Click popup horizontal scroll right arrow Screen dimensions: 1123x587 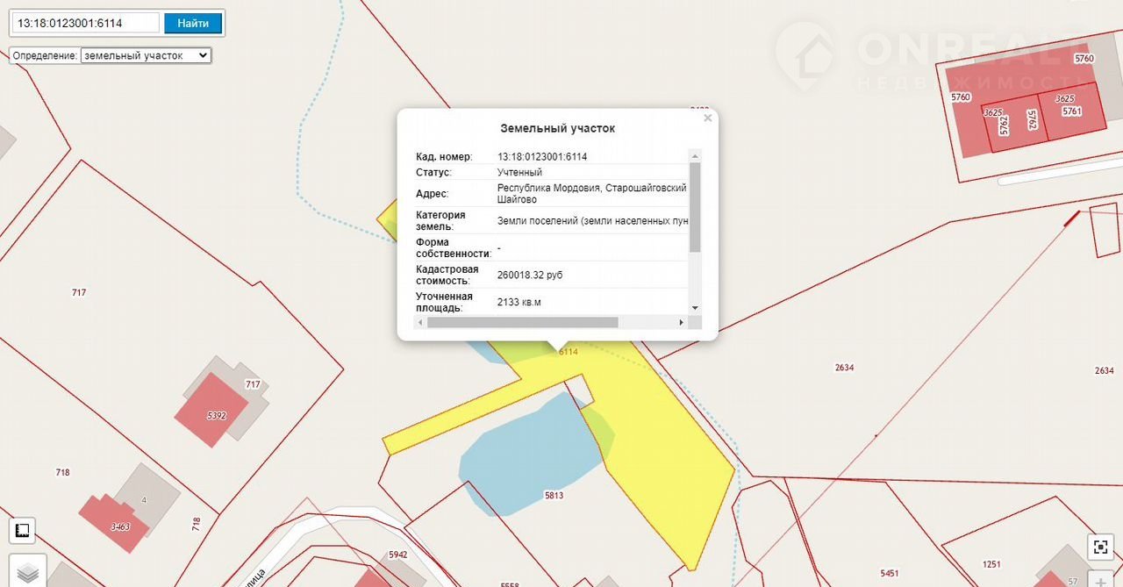(x=682, y=323)
